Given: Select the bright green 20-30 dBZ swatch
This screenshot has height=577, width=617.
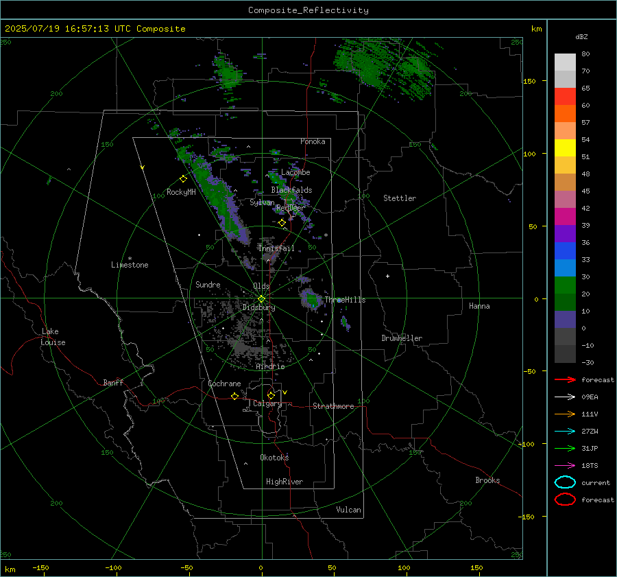Looking at the screenshot, I should pyautogui.click(x=565, y=285).
